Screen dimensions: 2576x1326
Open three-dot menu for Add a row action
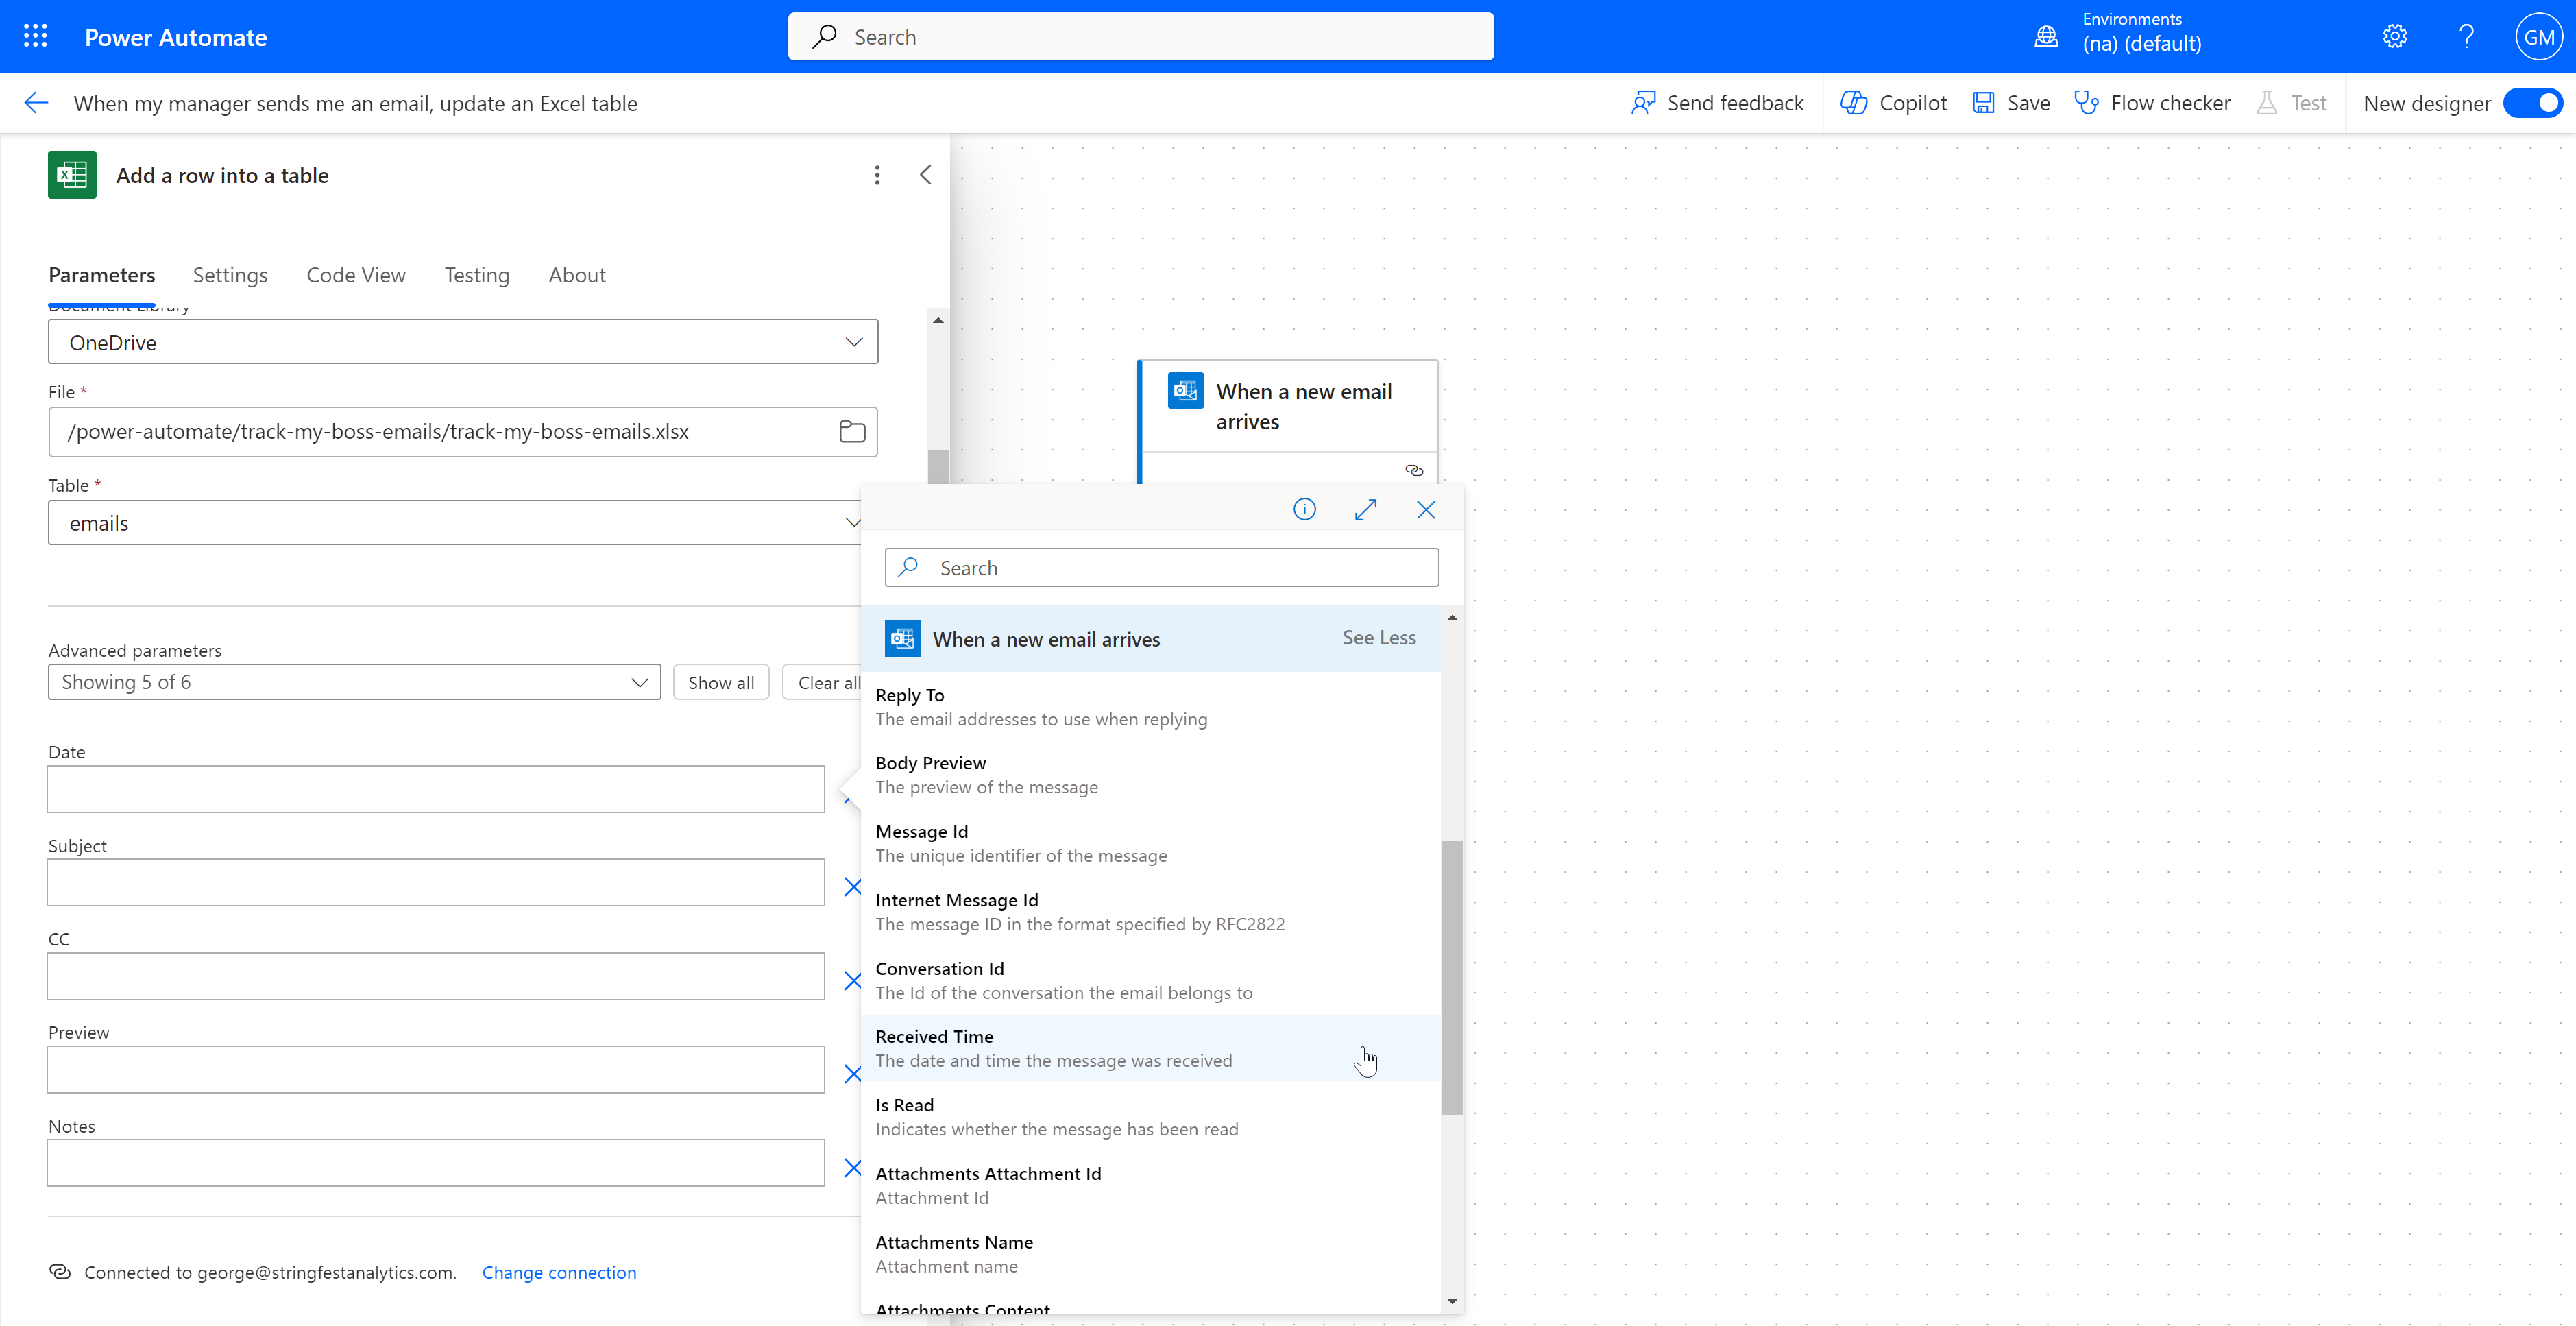click(x=877, y=175)
